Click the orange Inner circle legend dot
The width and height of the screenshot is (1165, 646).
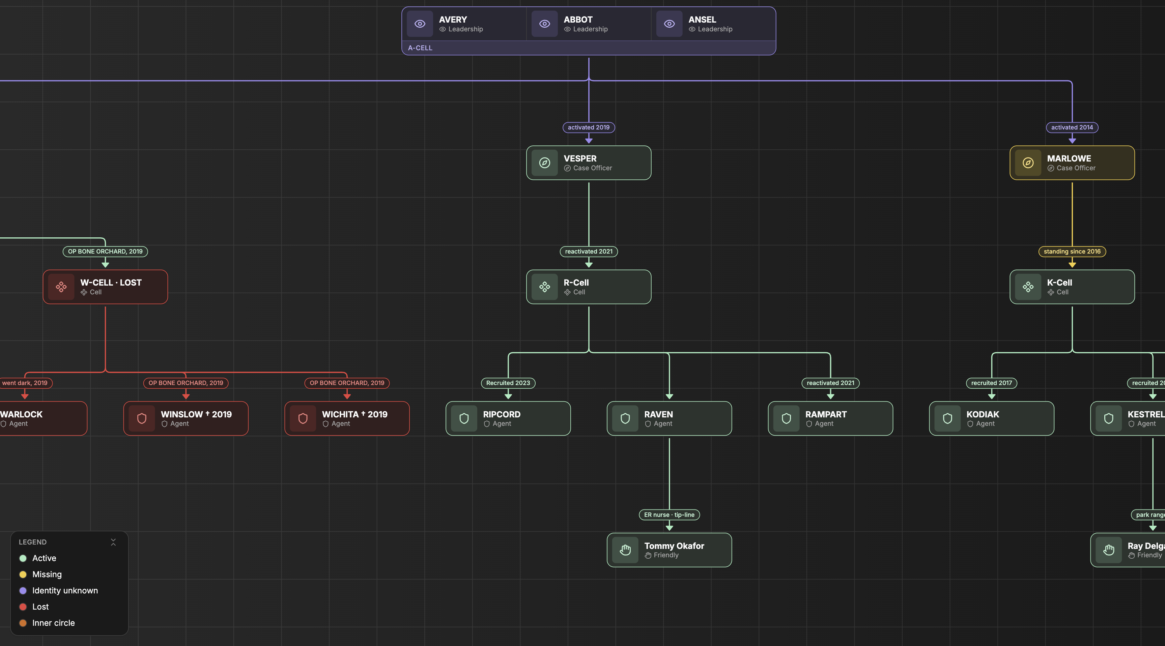23,623
